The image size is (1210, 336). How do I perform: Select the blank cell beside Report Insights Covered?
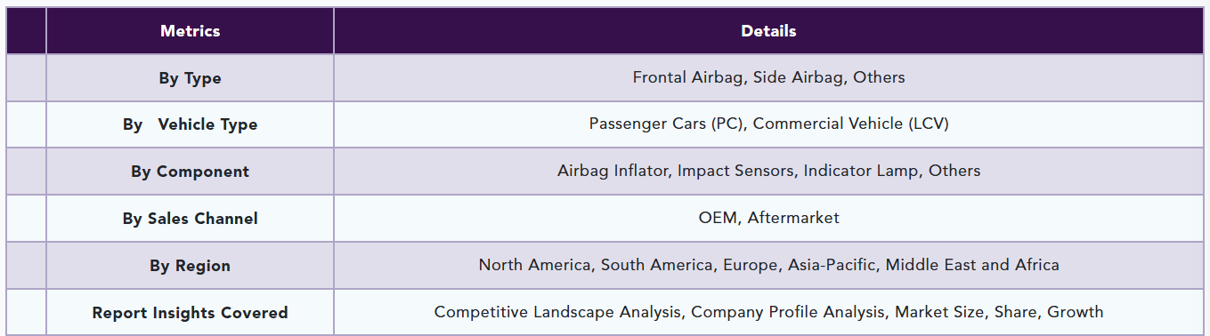[x=26, y=313]
